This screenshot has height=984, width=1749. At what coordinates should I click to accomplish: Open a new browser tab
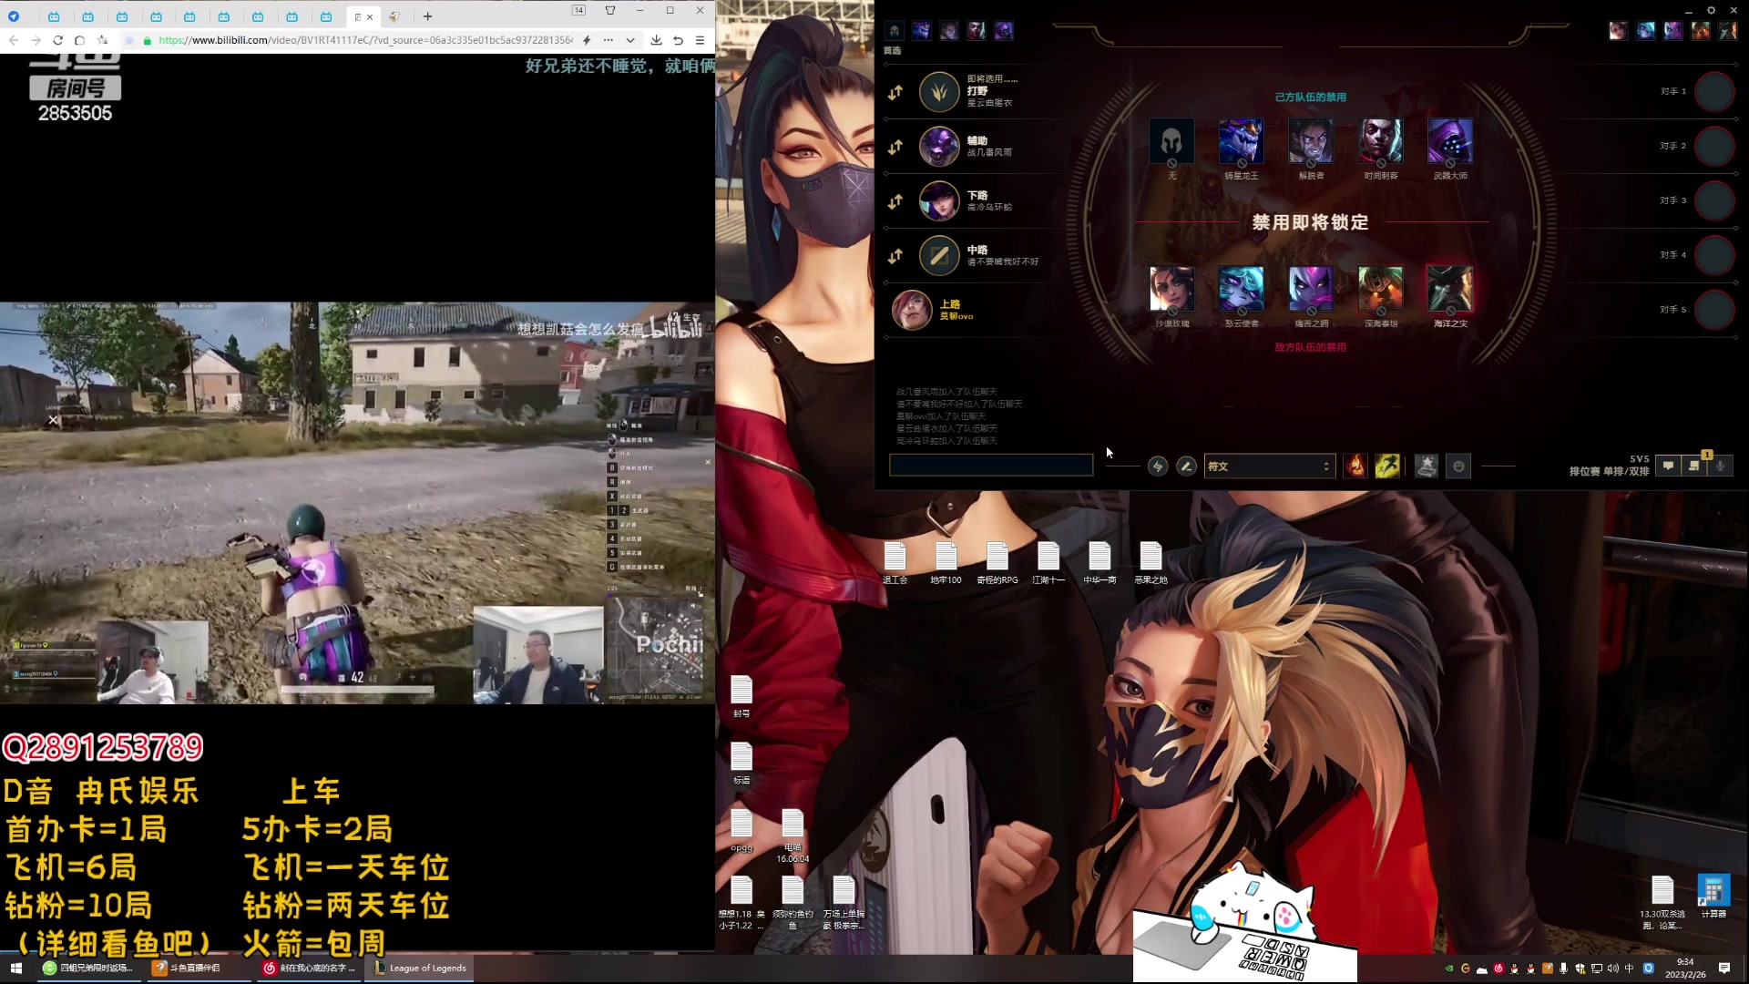pyautogui.click(x=427, y=16)
